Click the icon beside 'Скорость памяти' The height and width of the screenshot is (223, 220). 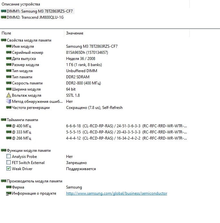(9, 83)
